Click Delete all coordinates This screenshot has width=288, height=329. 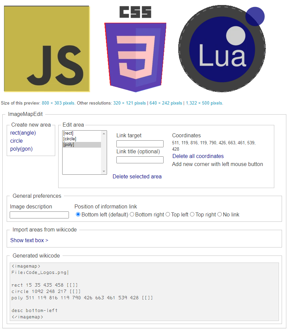pos(198,156)
